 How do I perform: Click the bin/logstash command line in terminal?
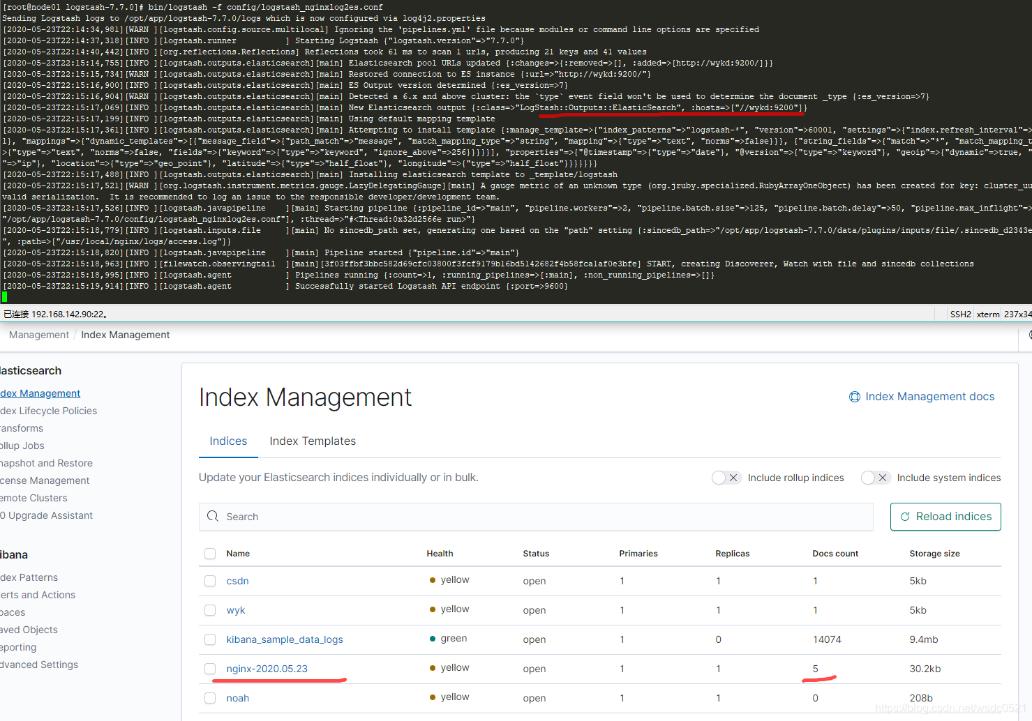point(265,7)
